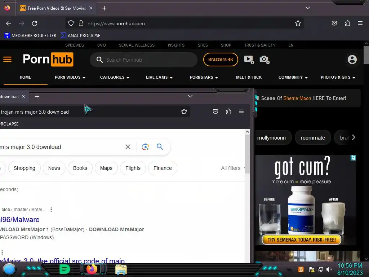Open the EN language selector
The height and width of the screenshot is (277, 369).
tap(291, 45)
